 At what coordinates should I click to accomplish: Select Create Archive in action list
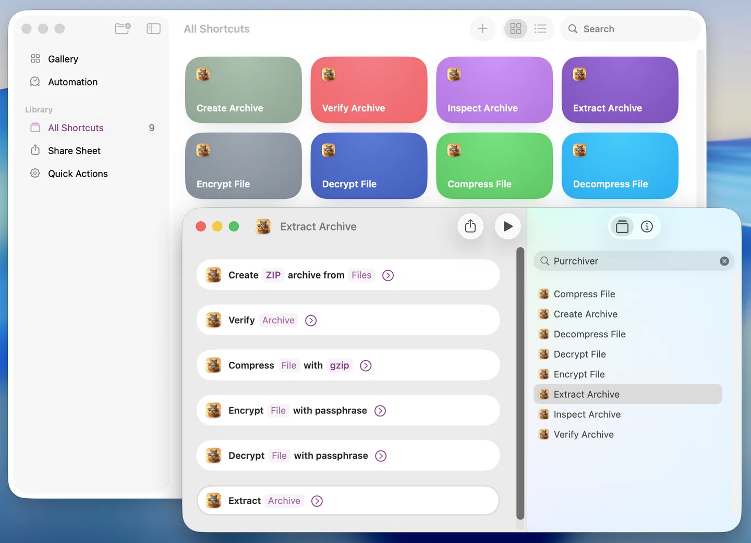pyautogui.click(x=628, y=314)
